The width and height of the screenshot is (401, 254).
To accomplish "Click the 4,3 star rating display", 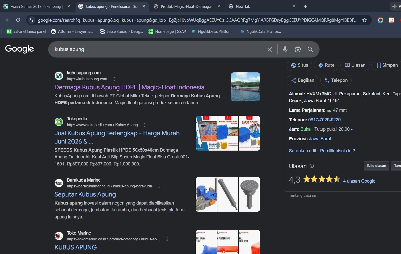I will click(315, 180).
